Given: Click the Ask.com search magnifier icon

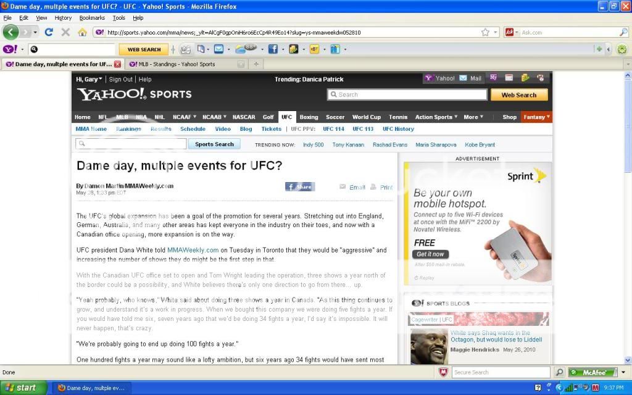Looking at the screenshot, I should 623,32.
